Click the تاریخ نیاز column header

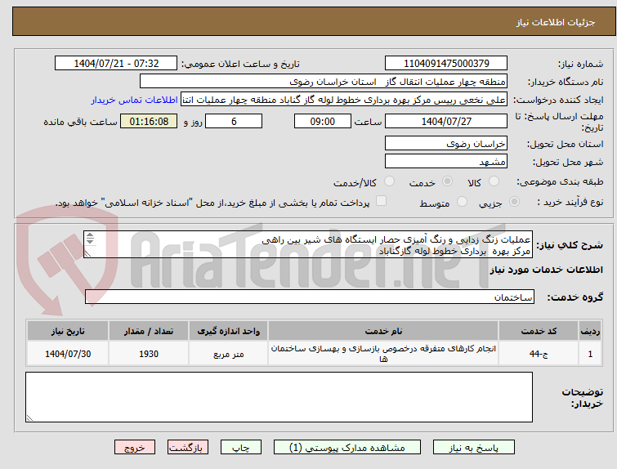pyautogui.click(x=68, y=331)
